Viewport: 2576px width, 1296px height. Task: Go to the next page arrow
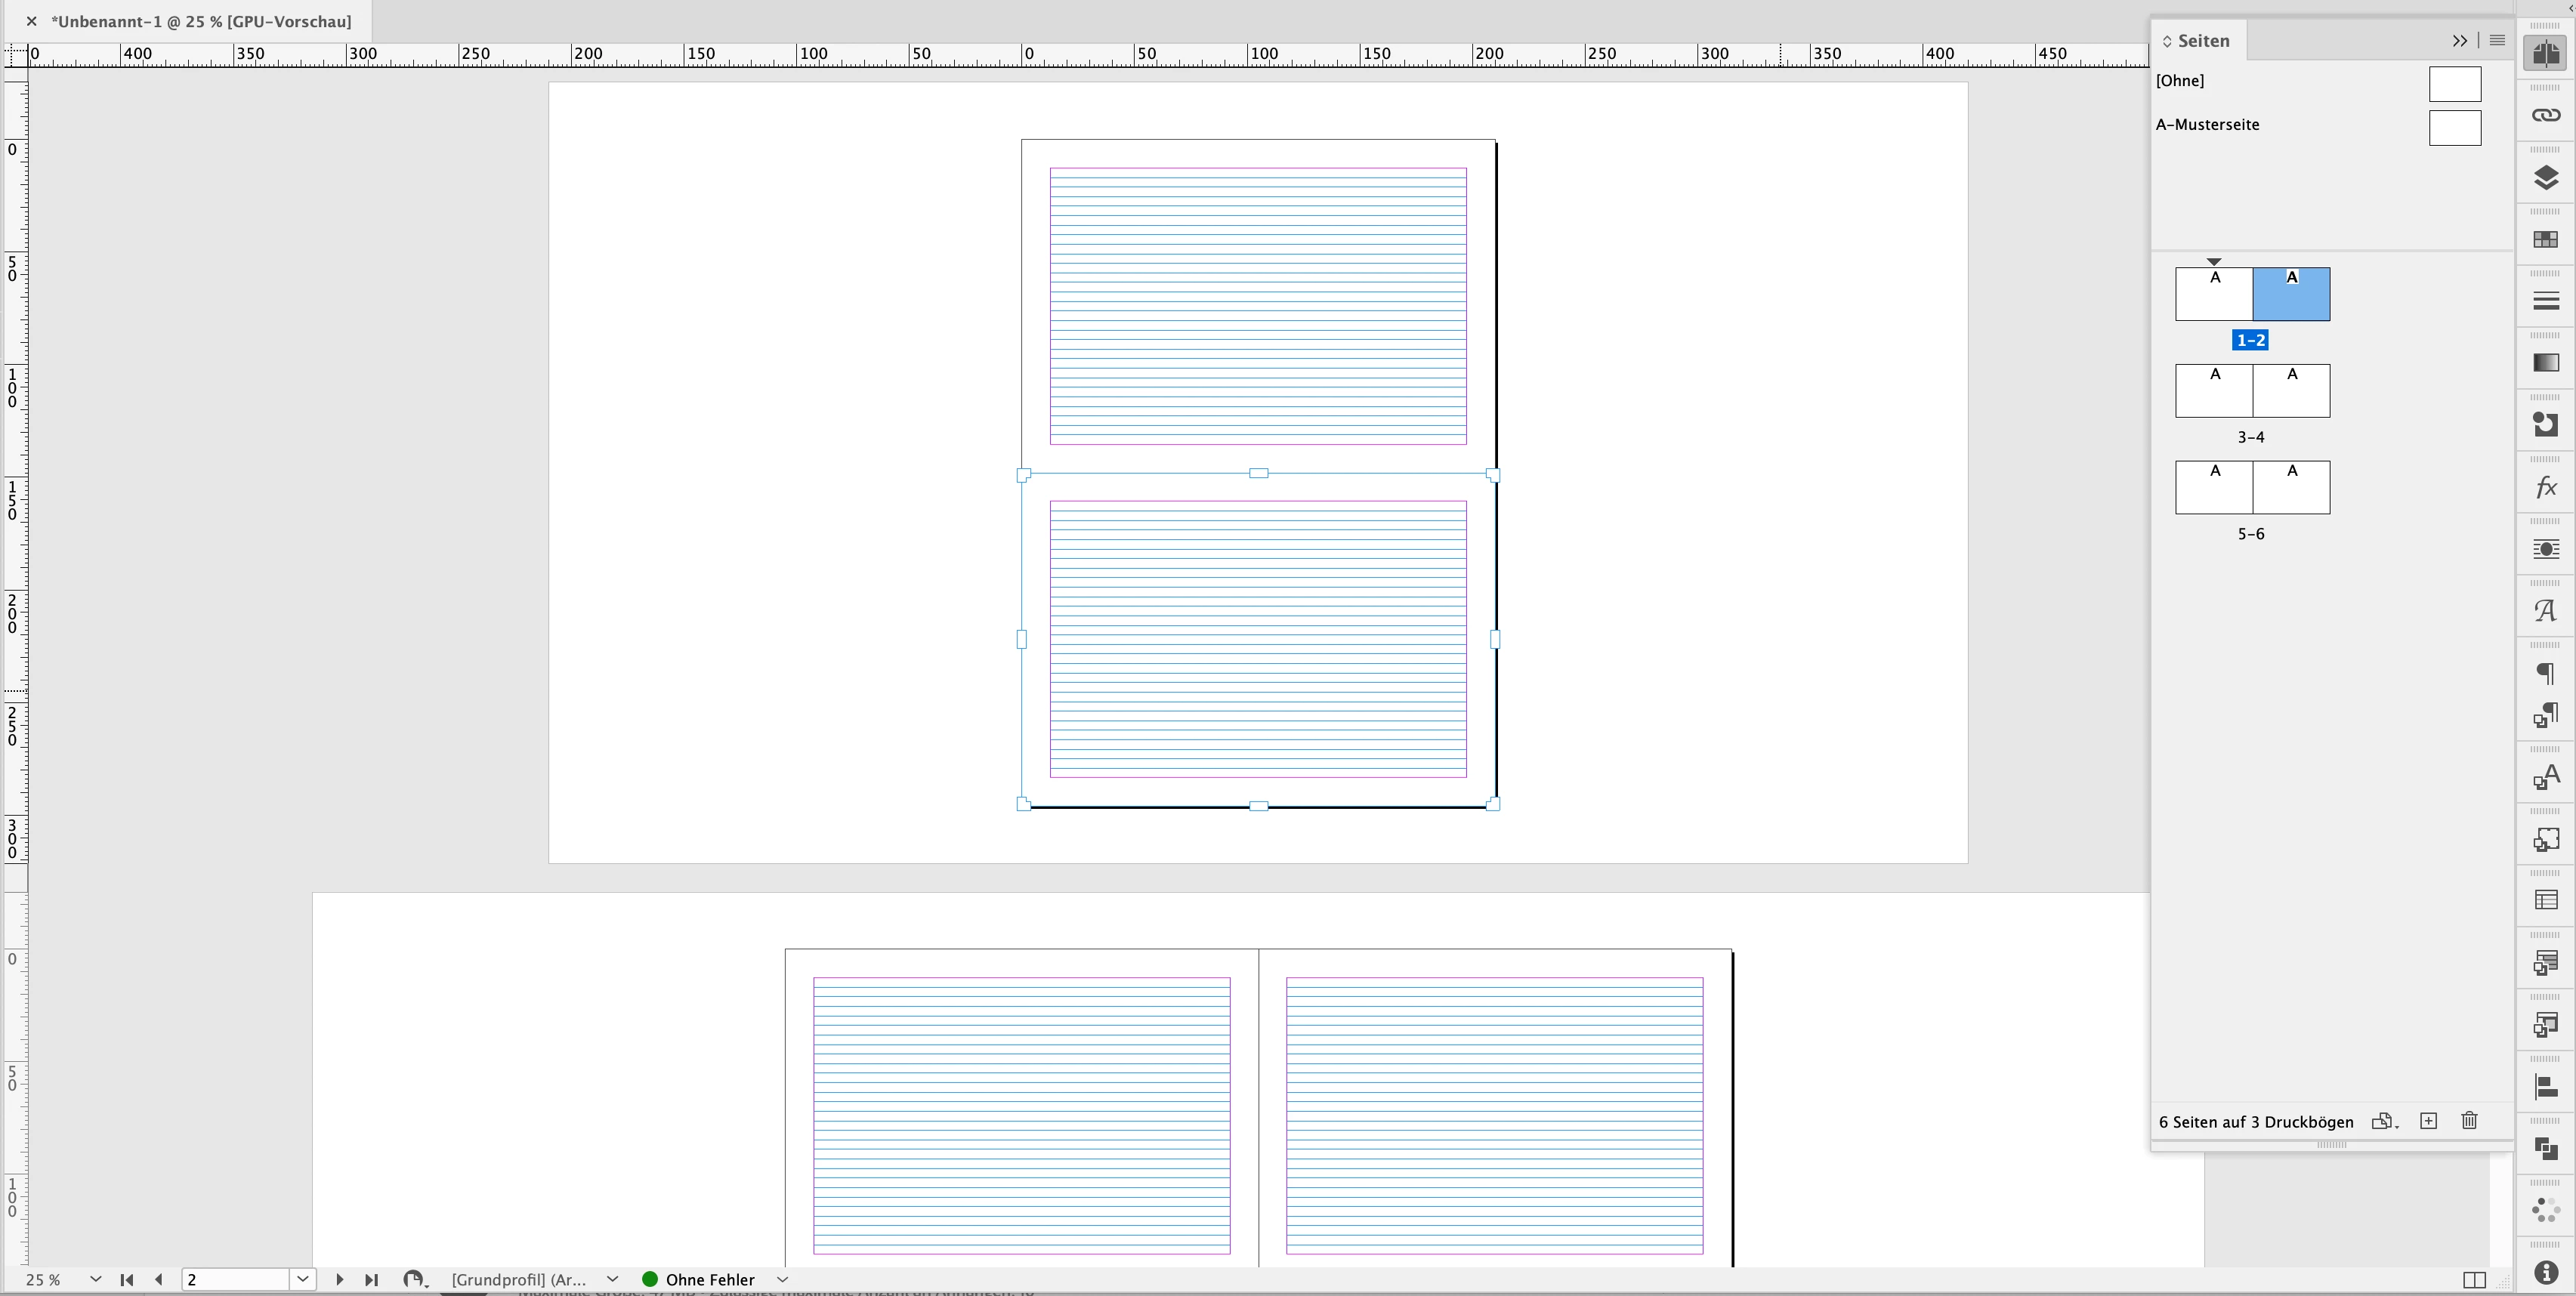[x=339, y=1279]
